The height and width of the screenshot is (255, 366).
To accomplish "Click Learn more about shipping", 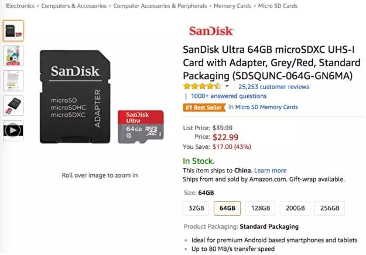I will coord(270,171).
